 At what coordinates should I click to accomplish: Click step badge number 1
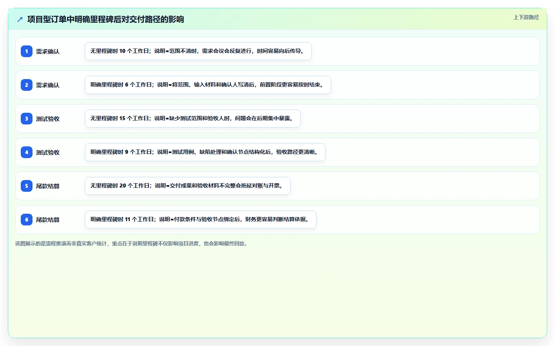(27, 51)
